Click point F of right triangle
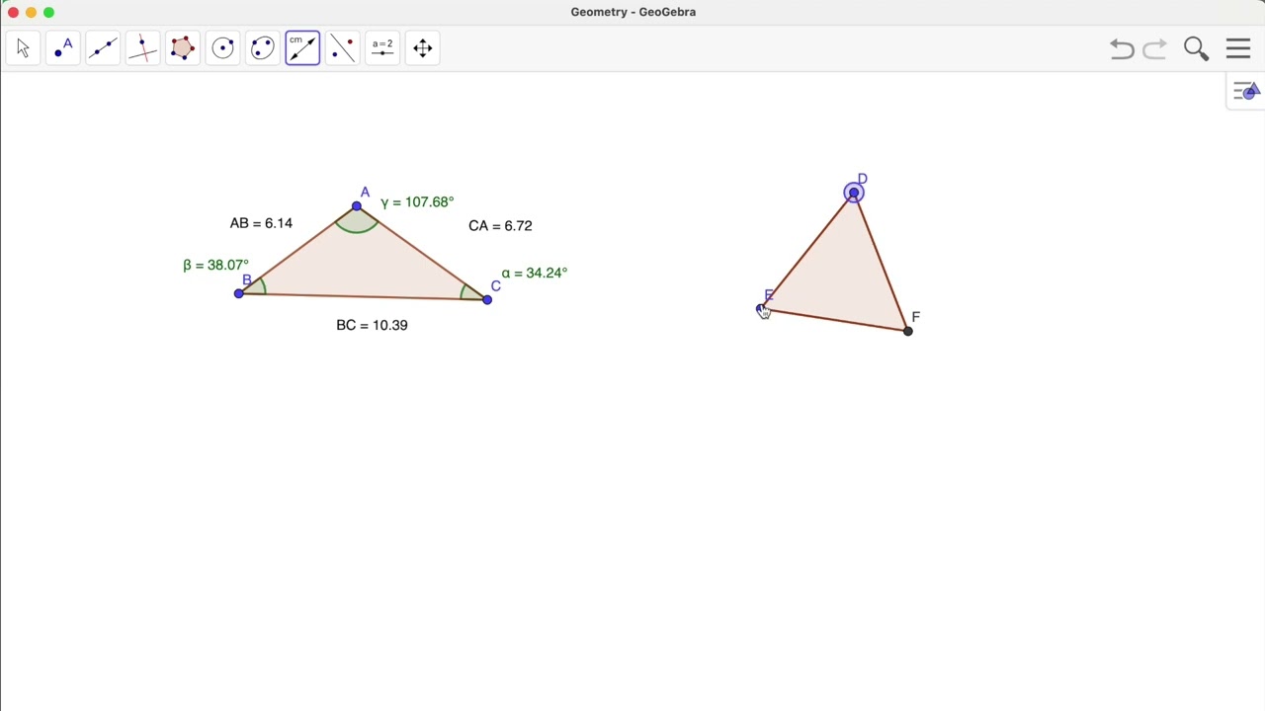Screen dimensions: 1265x711 (x=908, y=331)
